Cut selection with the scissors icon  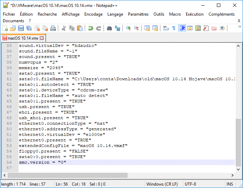(64, 28)
